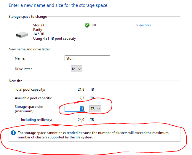
Task: Click the cluster limit warning message text
Action: (93, 135)
